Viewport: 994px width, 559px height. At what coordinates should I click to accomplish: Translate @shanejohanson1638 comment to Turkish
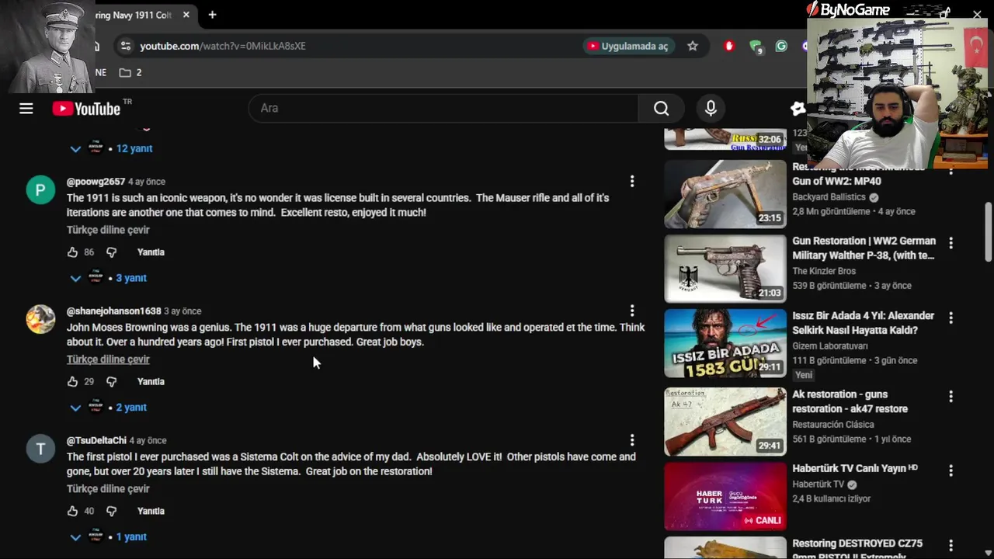click(108, 359)
